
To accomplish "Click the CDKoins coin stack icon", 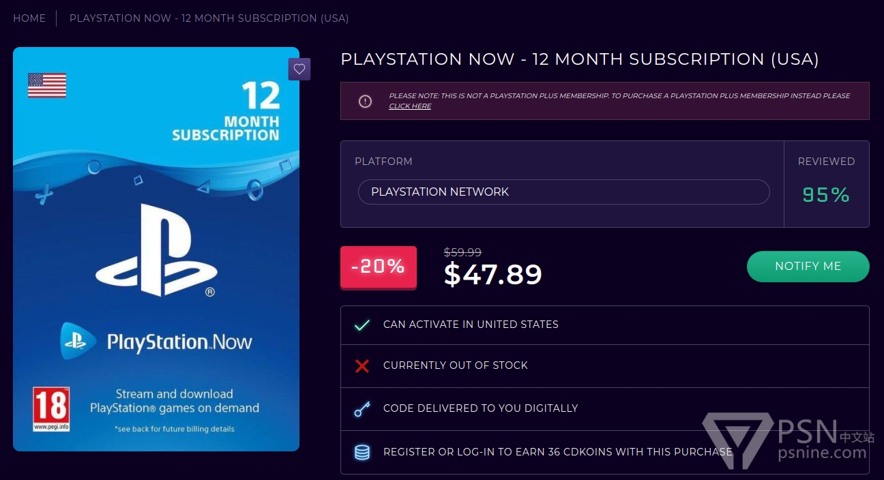I will (362, 452).
